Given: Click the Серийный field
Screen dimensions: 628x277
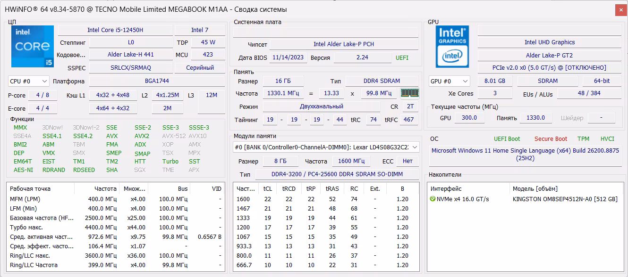Looking at the screenshot, I should (x=200, y=68).
